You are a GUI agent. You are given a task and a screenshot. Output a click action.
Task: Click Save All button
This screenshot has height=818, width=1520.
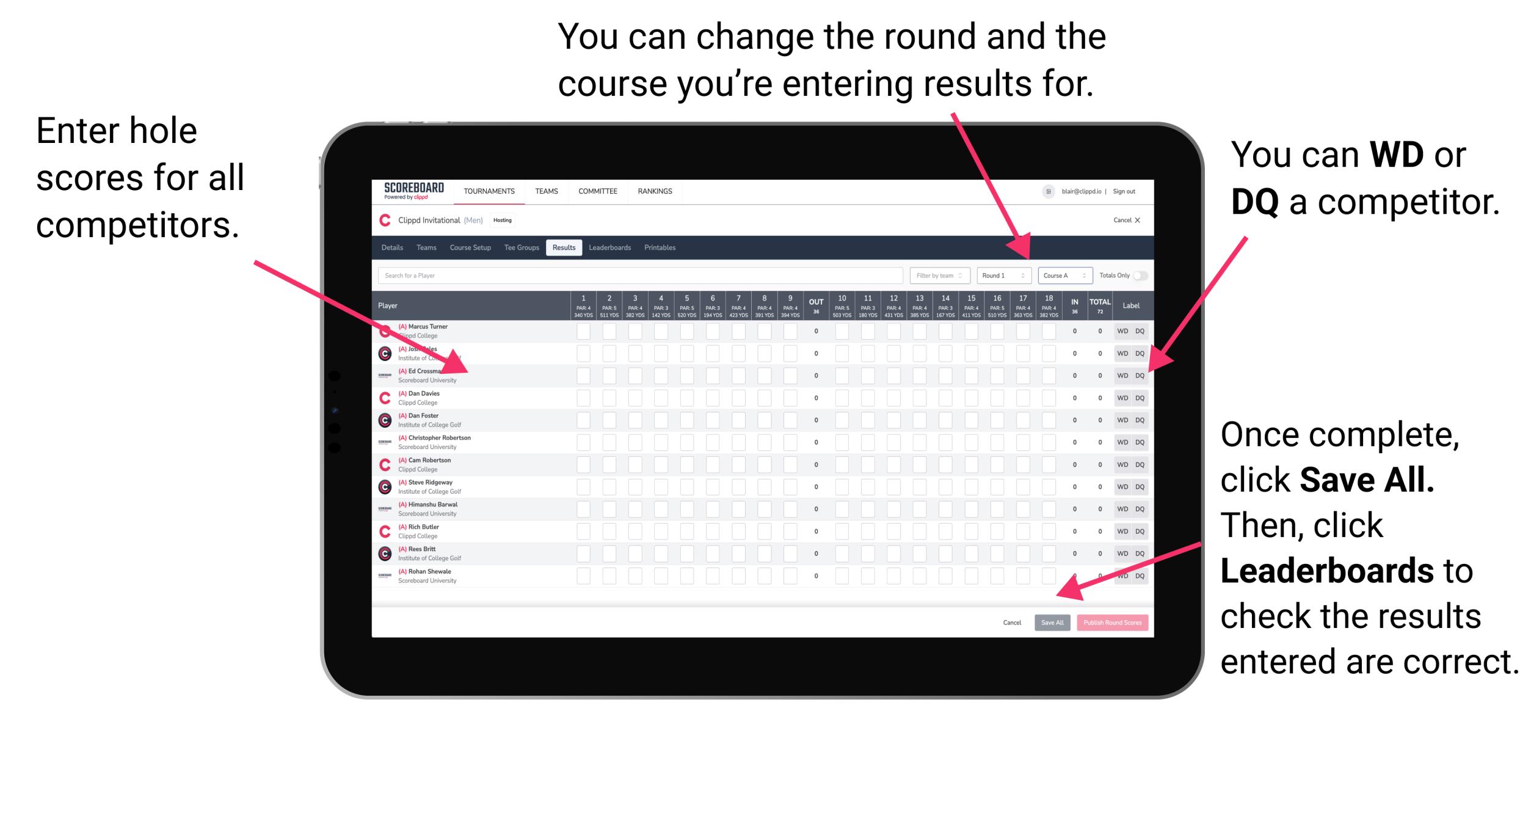tap(1052, 621)
